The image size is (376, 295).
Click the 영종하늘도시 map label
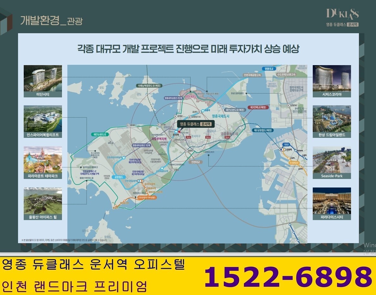pyautogui.click(x=229, y=134)
